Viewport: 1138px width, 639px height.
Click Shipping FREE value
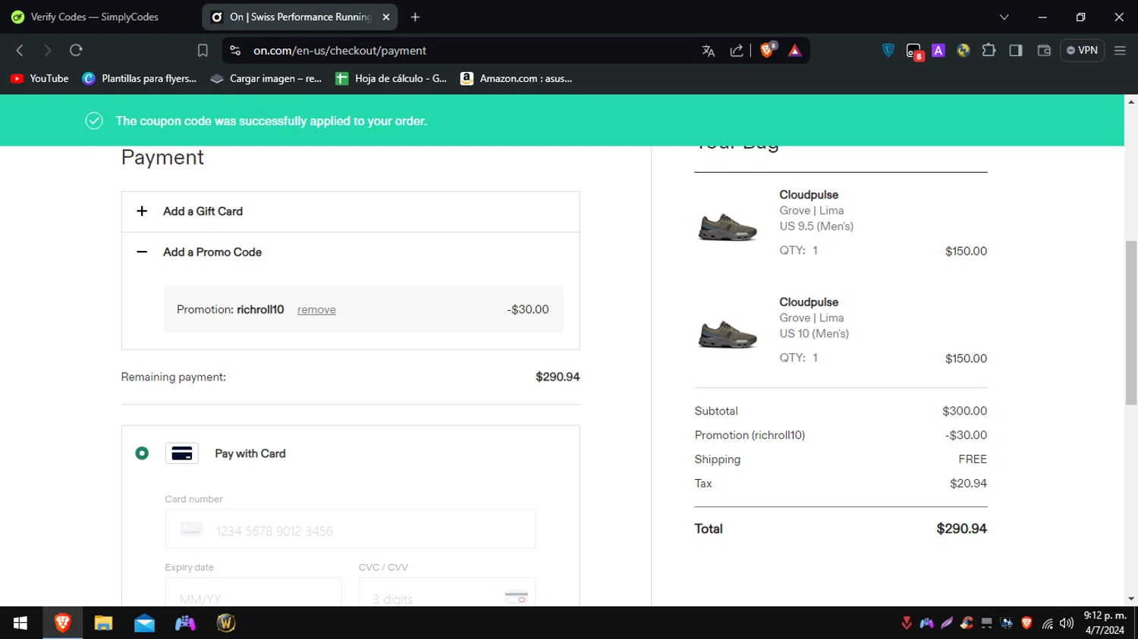[x=973, y=459]
